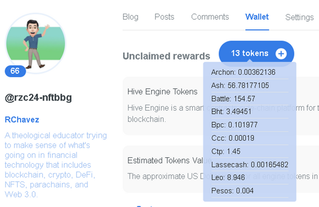Click the @rzc24-nftbbg username heading
Viewport: 319px width, 207px height.
coord(38,97)
